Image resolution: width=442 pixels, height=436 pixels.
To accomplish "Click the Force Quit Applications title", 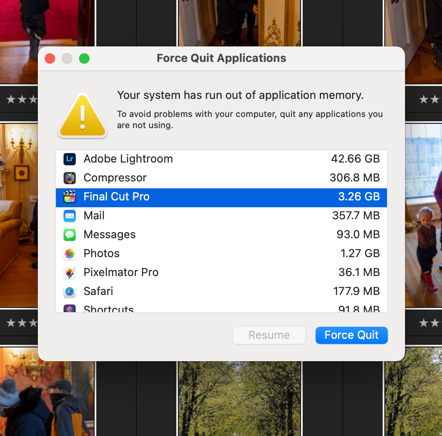I will tap(221, 58).
